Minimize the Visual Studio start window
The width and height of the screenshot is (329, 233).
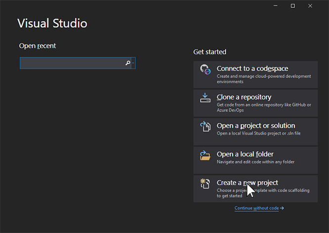pyautogui.click(x=276, y=6)
